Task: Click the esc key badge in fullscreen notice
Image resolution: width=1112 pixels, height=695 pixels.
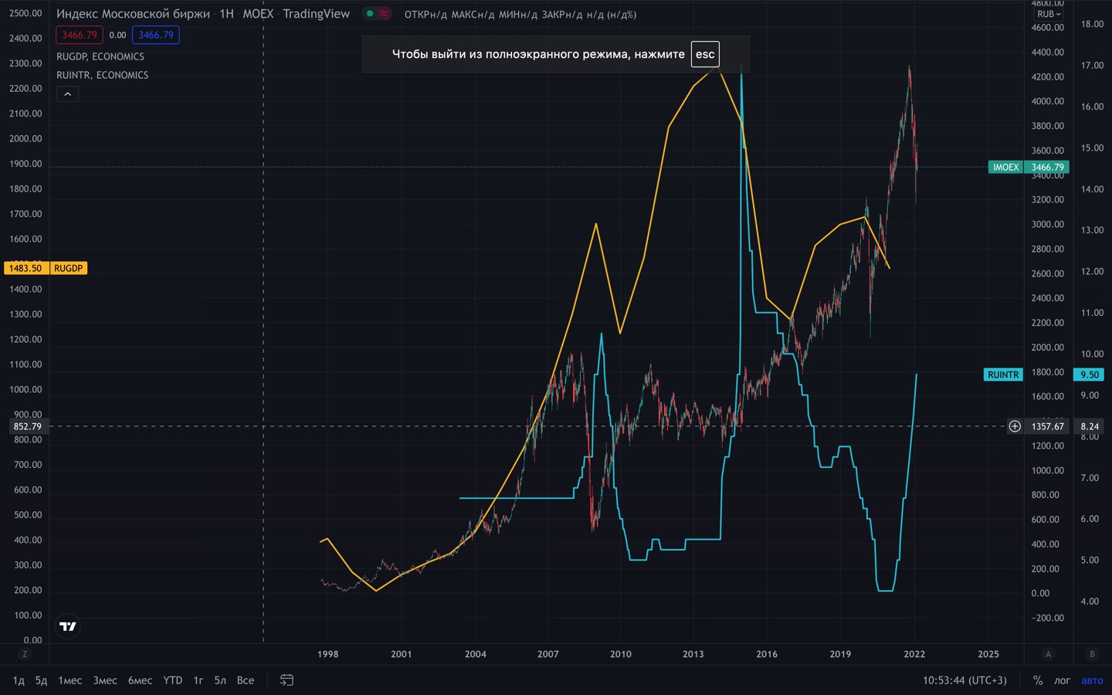Action: (x=705, y=54)
